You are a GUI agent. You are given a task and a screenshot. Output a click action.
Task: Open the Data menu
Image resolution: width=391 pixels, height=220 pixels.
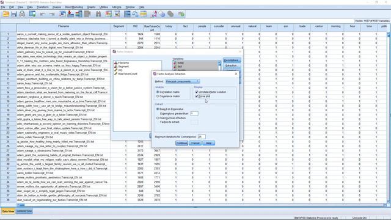(x=30, y=7)
